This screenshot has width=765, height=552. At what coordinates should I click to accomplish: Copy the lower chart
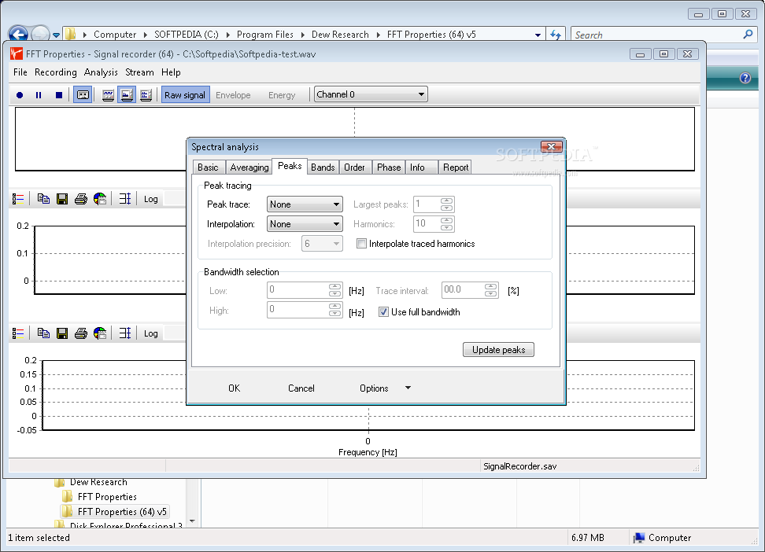(43, 333)
